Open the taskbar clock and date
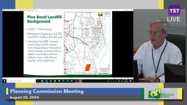This screenshot has height=105, width=187. click(126, 81)
